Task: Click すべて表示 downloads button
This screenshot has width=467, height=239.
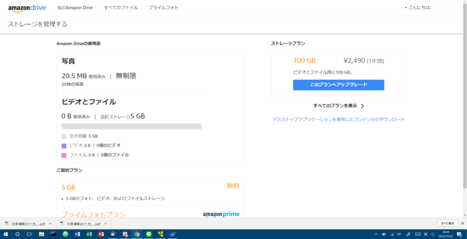Action: (448, 223)
